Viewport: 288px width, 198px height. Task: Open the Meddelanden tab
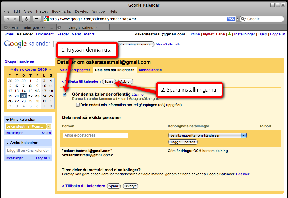(x=150, y=70)
